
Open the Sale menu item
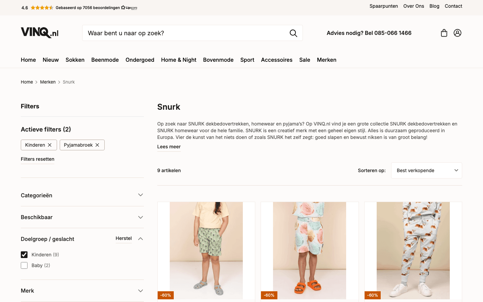pyautogui.click(x=305, y=60)
